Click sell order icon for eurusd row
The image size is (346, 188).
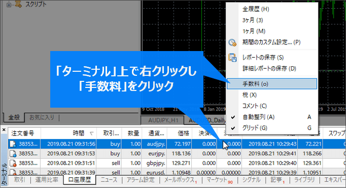click(13, 172)
